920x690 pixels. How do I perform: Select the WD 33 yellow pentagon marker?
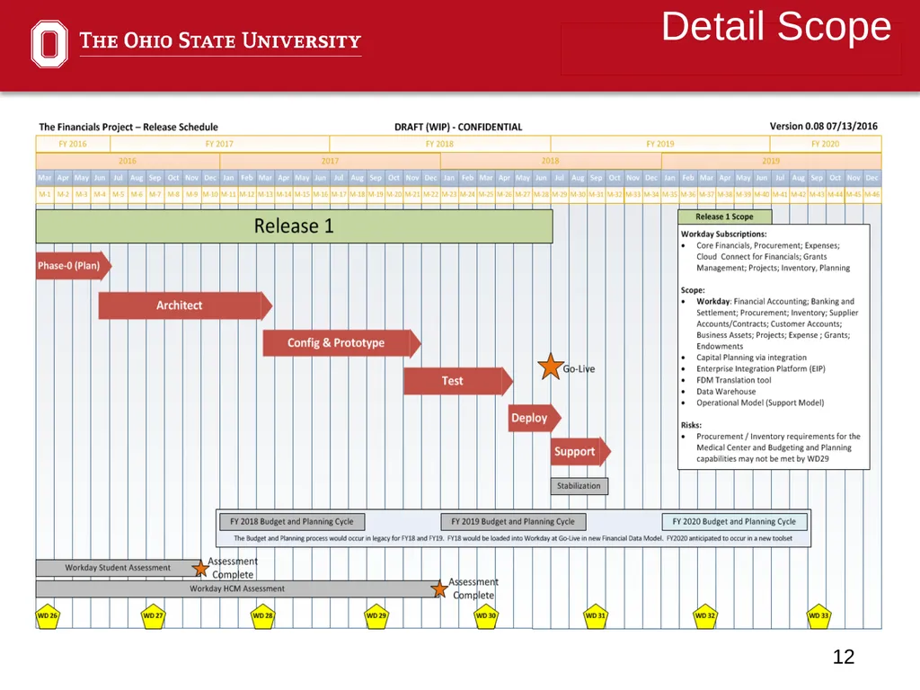click(818, 616)
